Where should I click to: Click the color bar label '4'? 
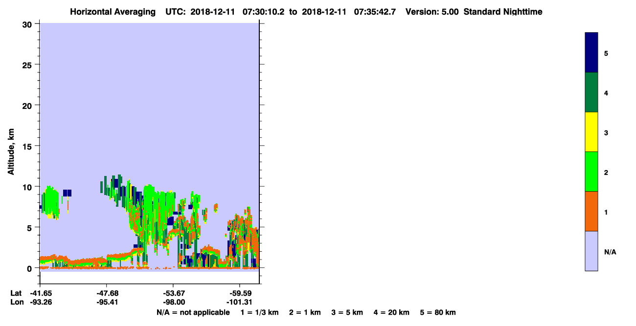[x=606, y=93]
